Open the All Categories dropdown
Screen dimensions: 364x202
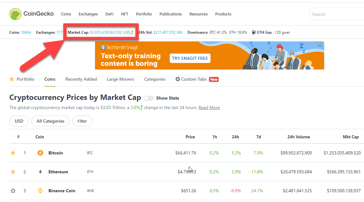point(50,121)
